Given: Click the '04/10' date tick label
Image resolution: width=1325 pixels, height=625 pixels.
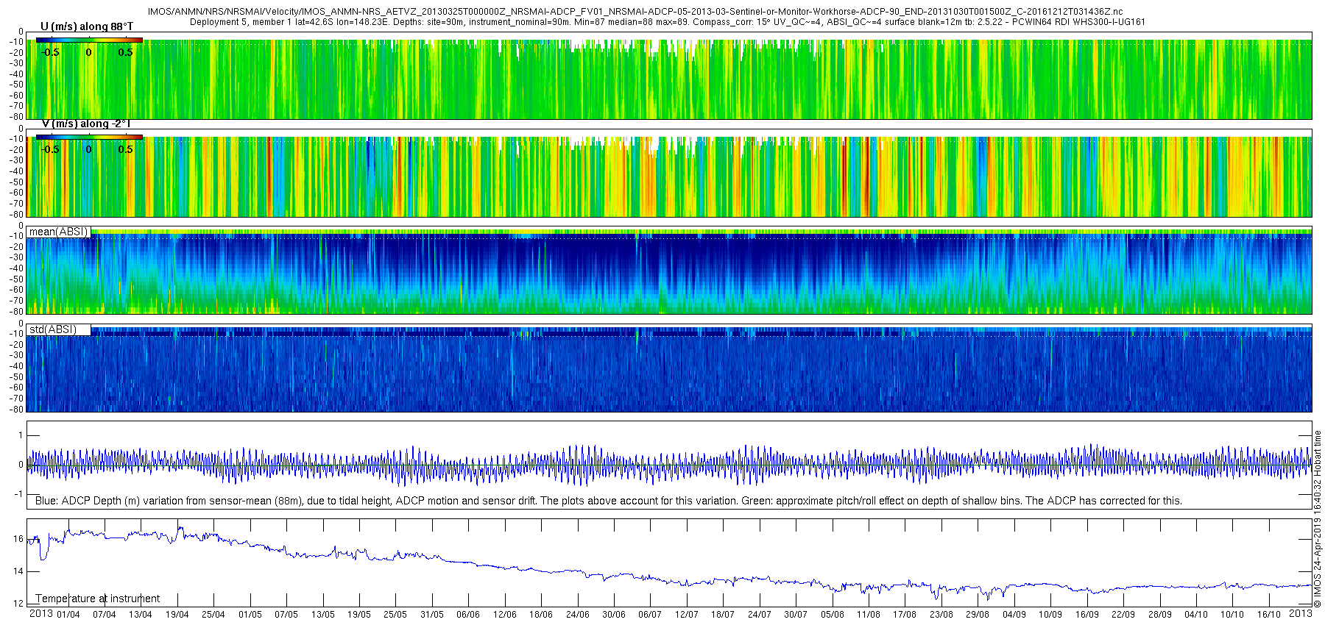Looking at the screenshot, I should pos(1196,615).
